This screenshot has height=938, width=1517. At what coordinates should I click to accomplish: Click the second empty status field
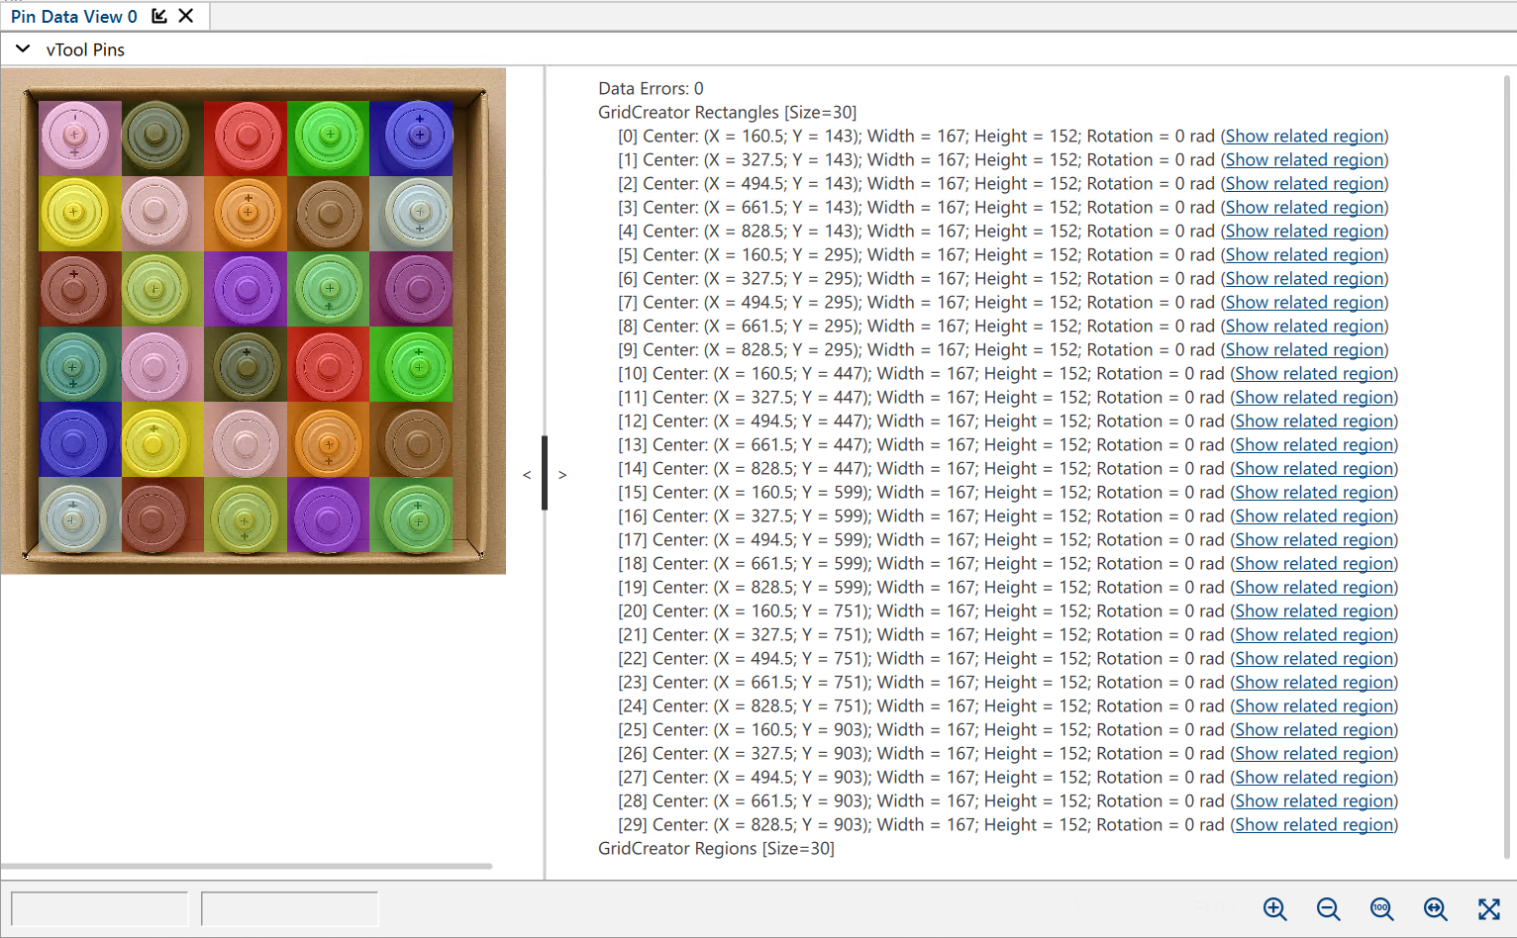pos(289,909)
